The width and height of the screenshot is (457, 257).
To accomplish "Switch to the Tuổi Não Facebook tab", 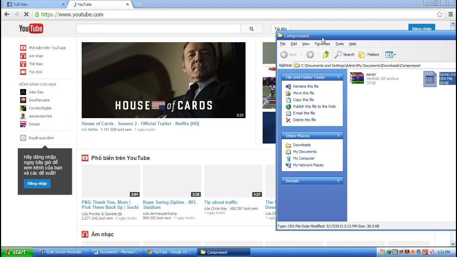I will (35, 4).
